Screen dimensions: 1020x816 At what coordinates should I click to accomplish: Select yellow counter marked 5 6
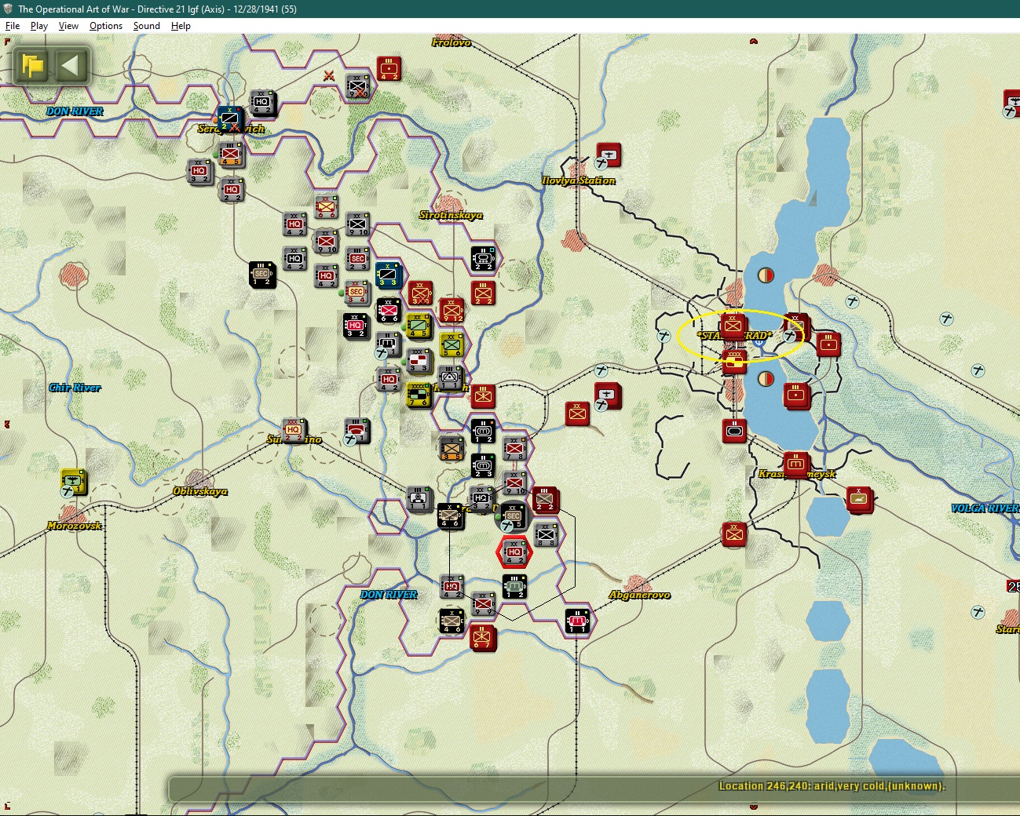pyautogui.click(x=452, y=344)
